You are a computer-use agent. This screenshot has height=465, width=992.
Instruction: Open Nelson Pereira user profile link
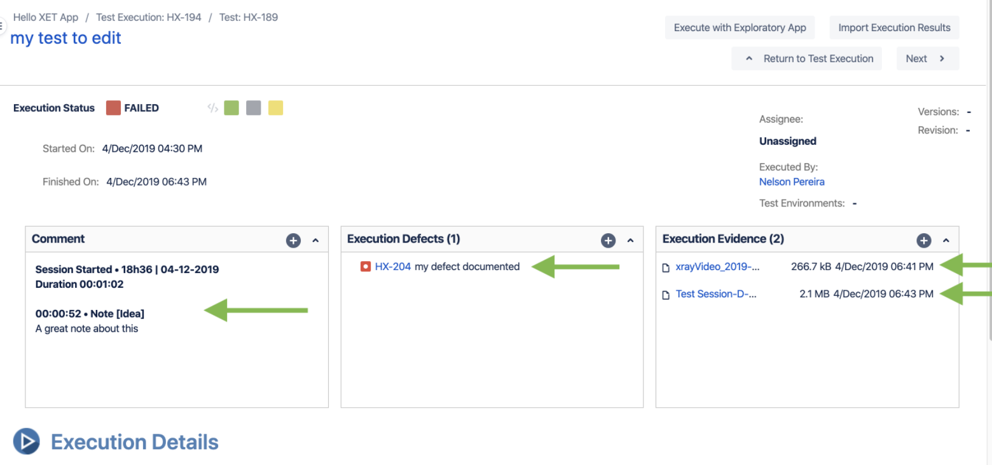coord(792,182)
